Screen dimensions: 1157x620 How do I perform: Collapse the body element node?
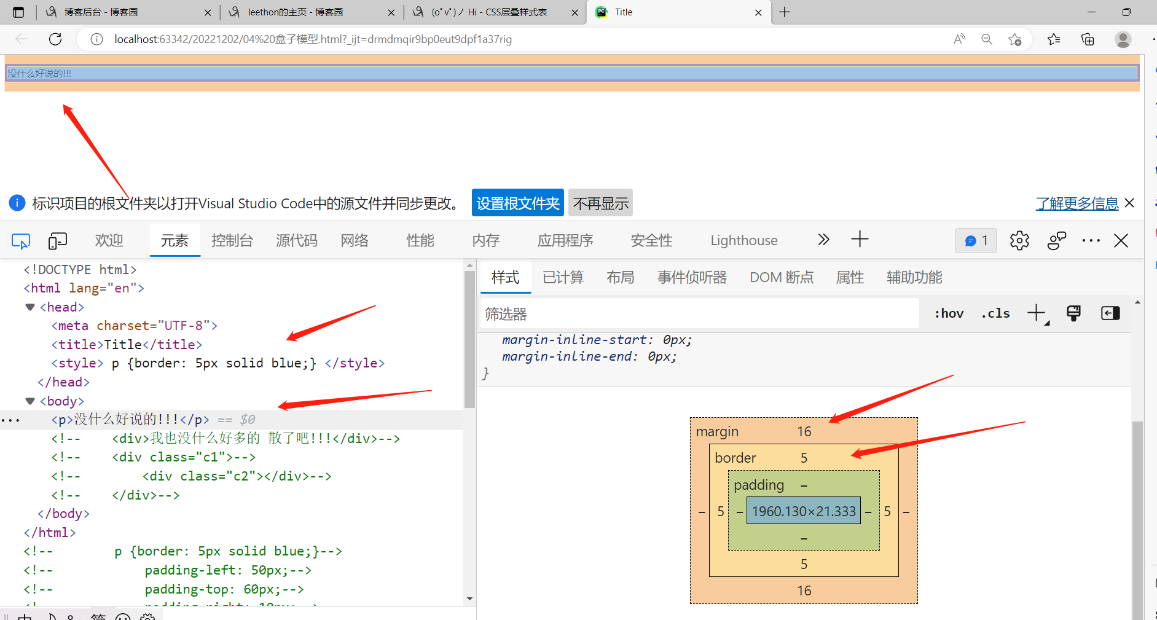(x=29, y=401)
